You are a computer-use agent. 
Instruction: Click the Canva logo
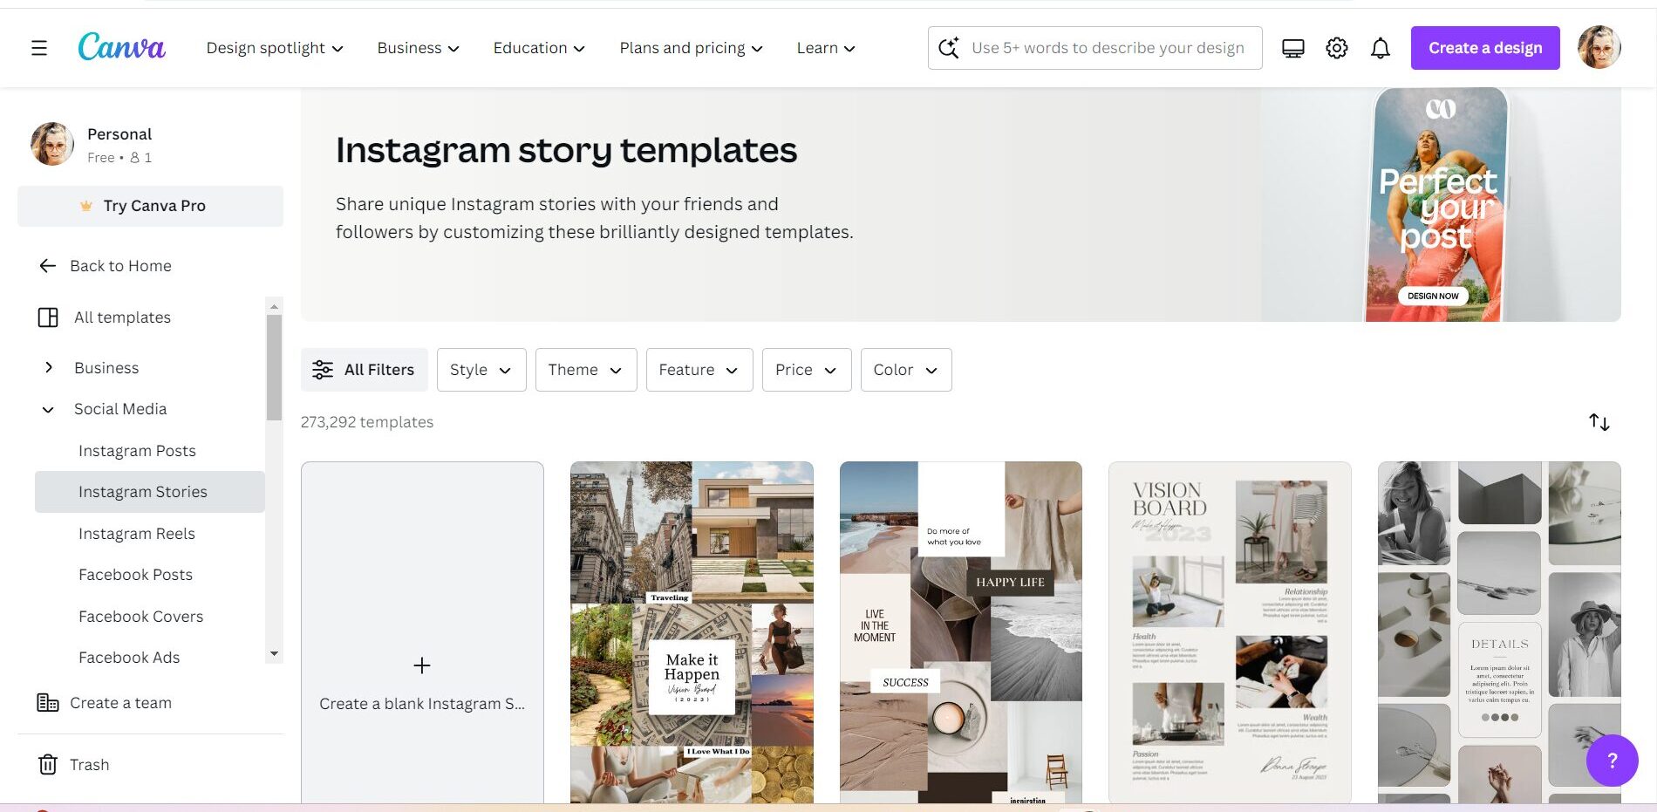tap(121, 47)
